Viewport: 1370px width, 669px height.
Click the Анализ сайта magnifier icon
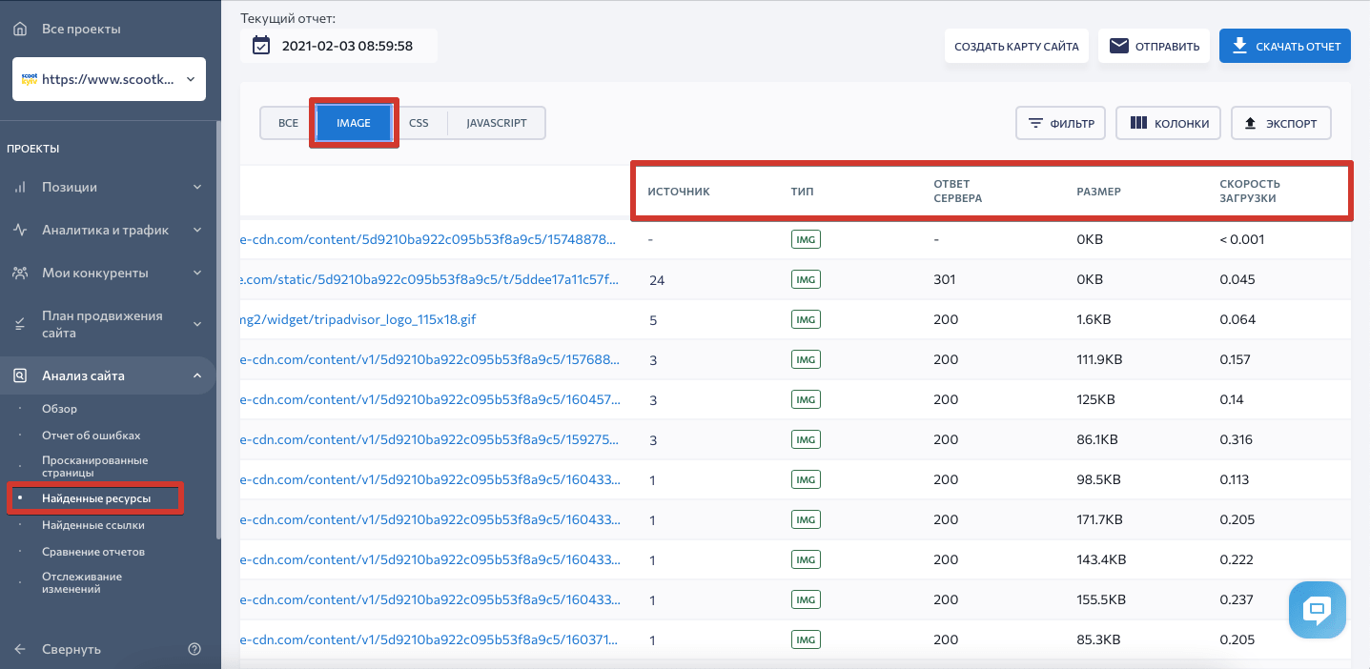20,375
